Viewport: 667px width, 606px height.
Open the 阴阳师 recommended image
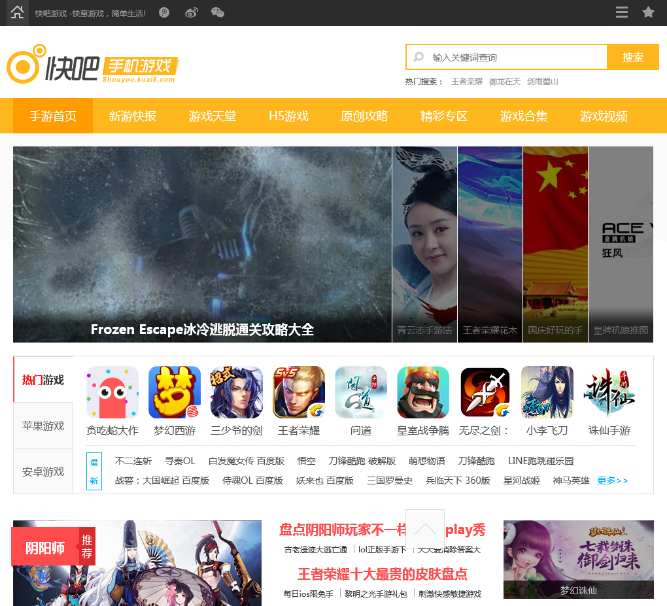(x=137, y=563)
